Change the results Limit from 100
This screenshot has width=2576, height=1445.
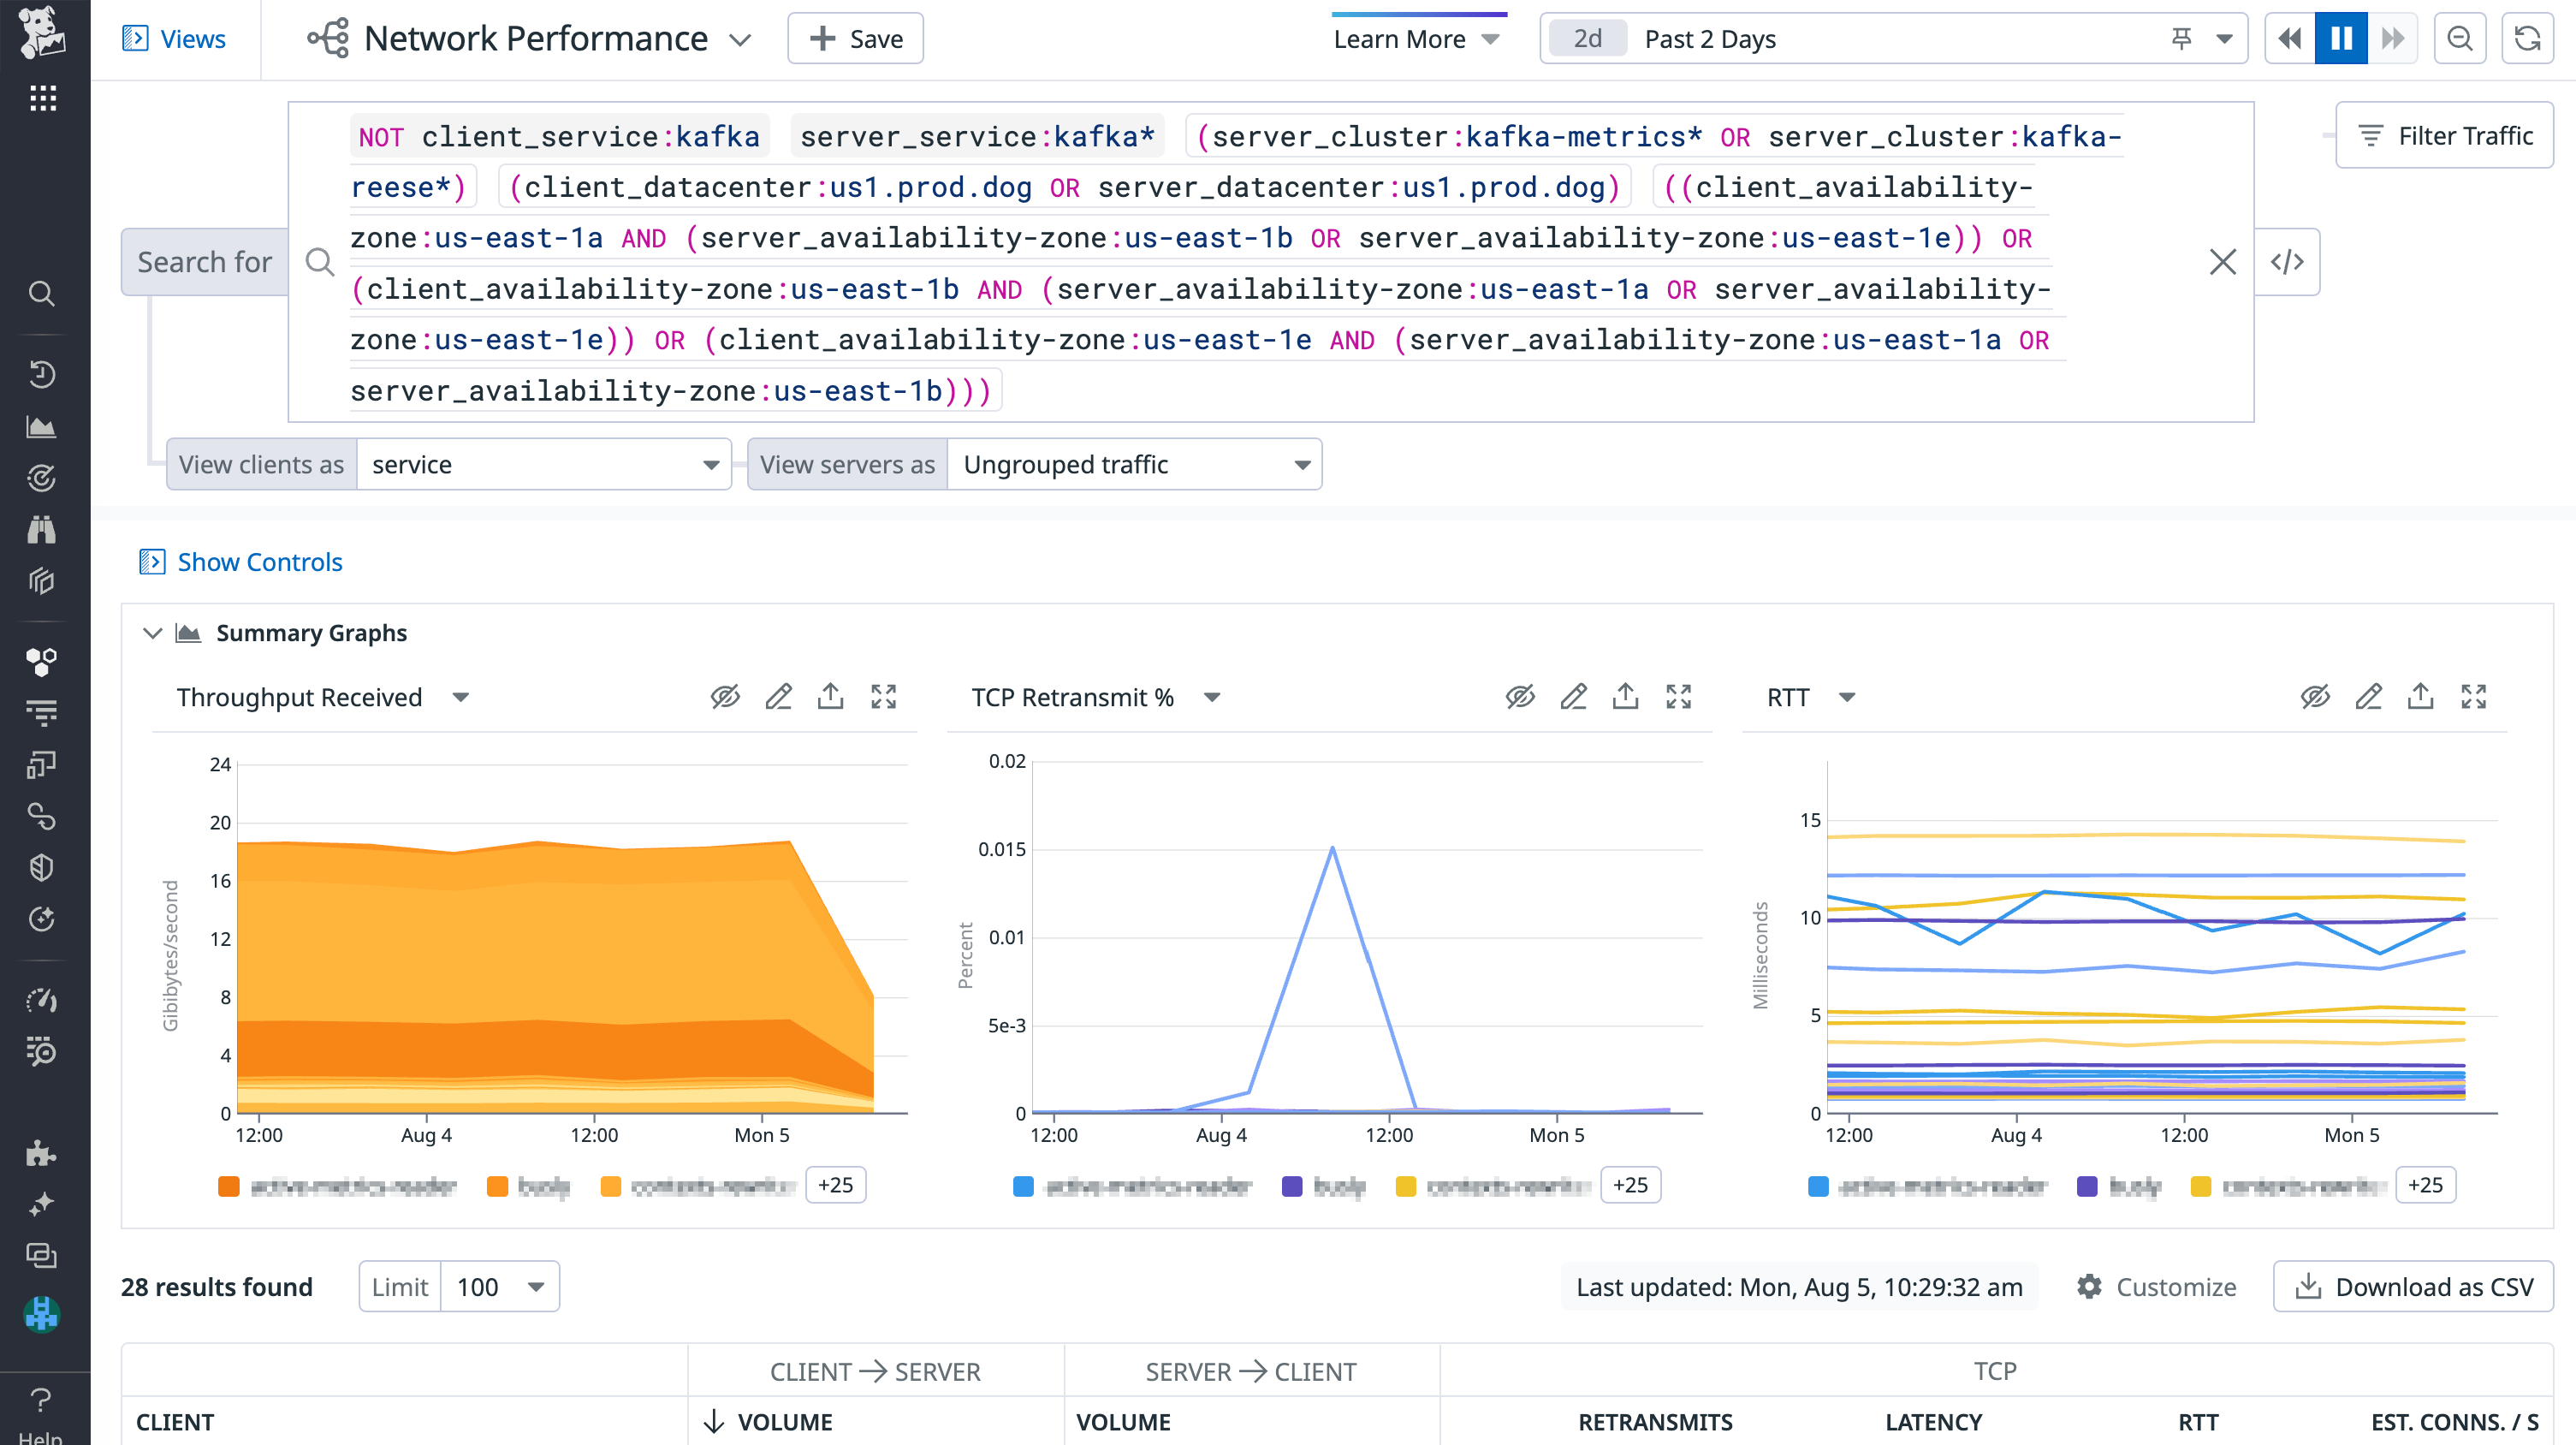coord(500,1286)
